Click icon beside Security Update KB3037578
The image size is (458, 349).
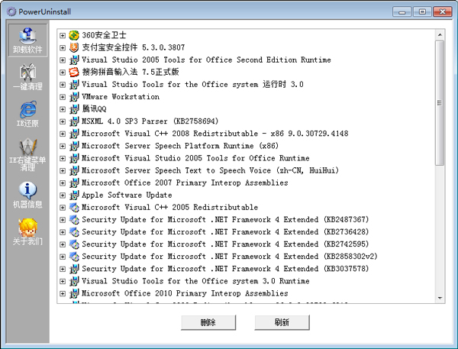pos(74,269)
